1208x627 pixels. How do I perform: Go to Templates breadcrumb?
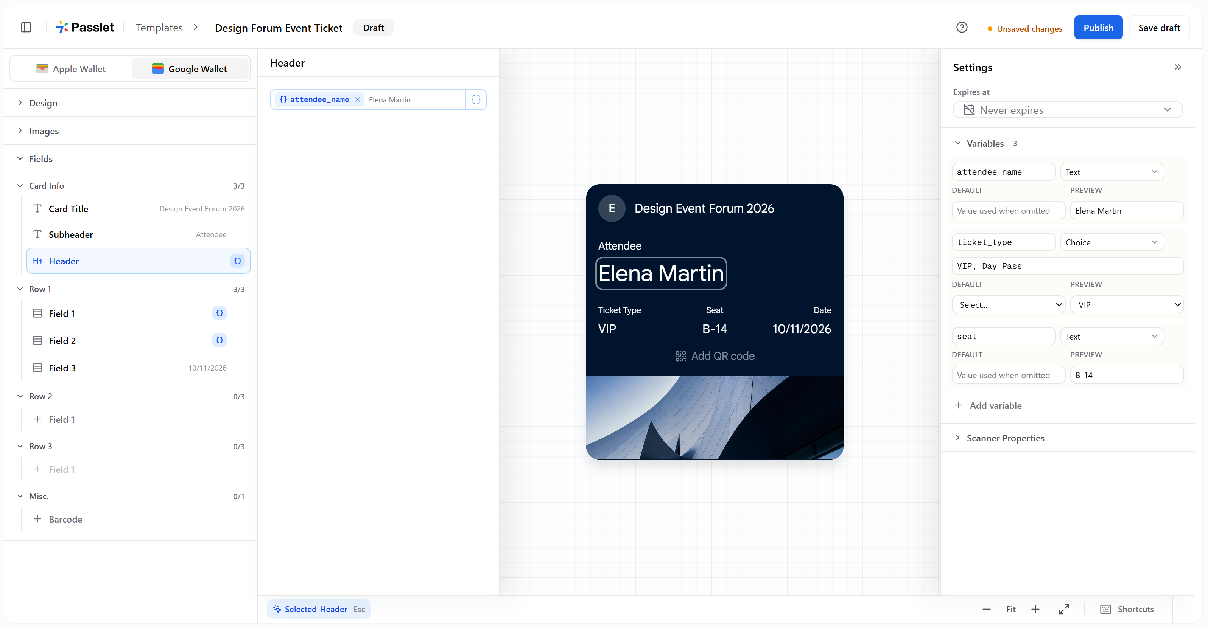click(159, 28)
